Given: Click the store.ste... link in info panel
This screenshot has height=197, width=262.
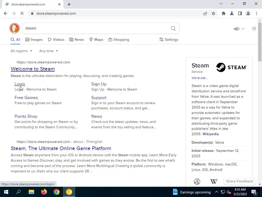Looking at the screenshot, I should [200, 78].
